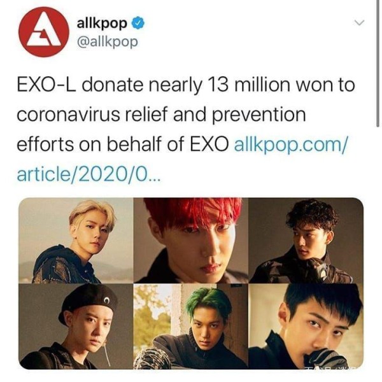Image resolution: width=382 pixels, height=382 pixels.
Task: Open the allkpop display name profile link
Action: (102, 24)
